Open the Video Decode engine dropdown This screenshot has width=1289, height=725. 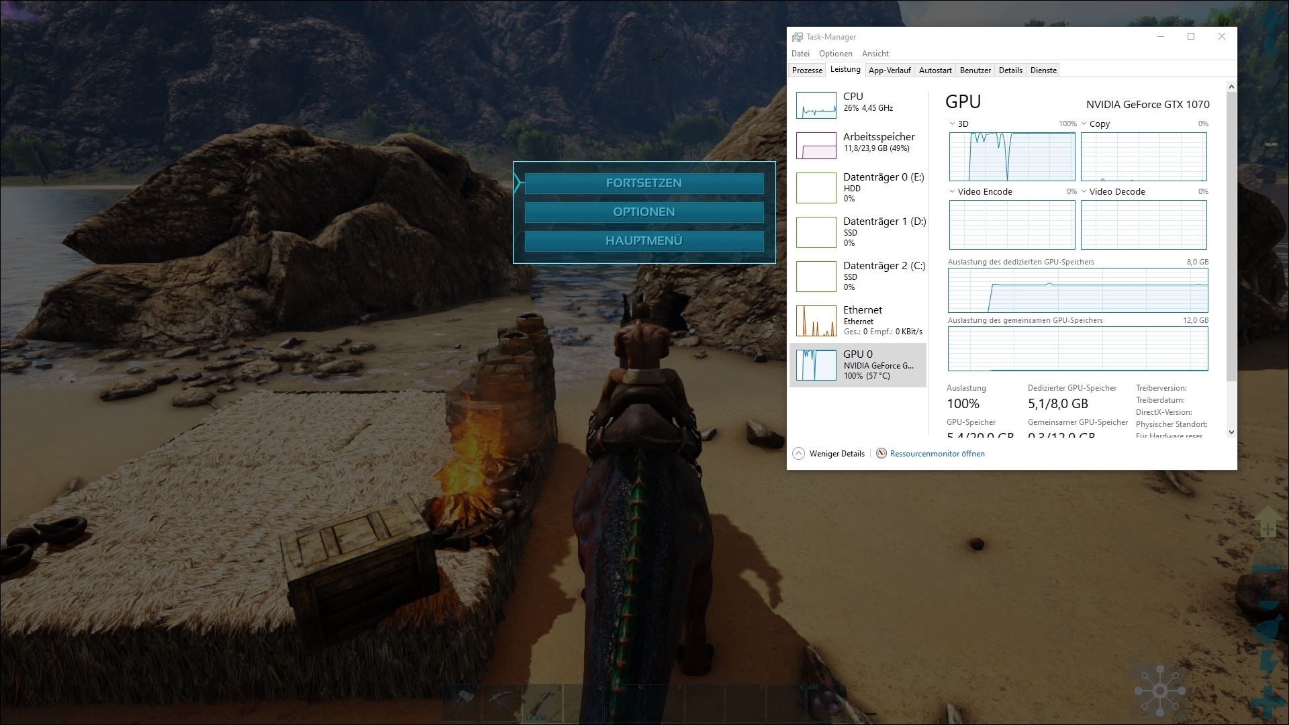1084,191
